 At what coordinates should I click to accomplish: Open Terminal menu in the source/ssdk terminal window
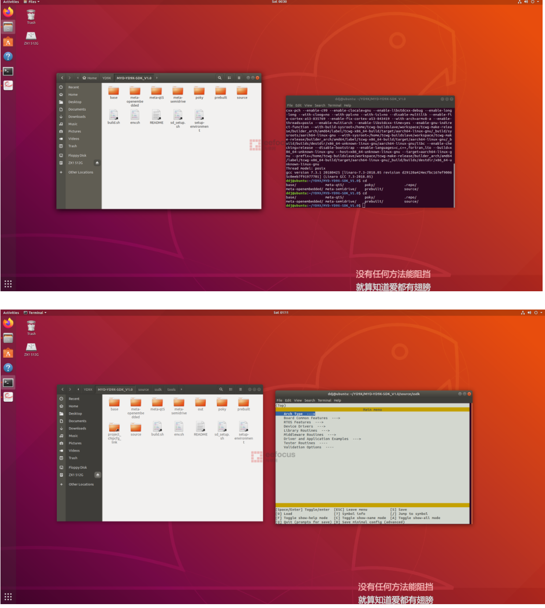(324, 400)
